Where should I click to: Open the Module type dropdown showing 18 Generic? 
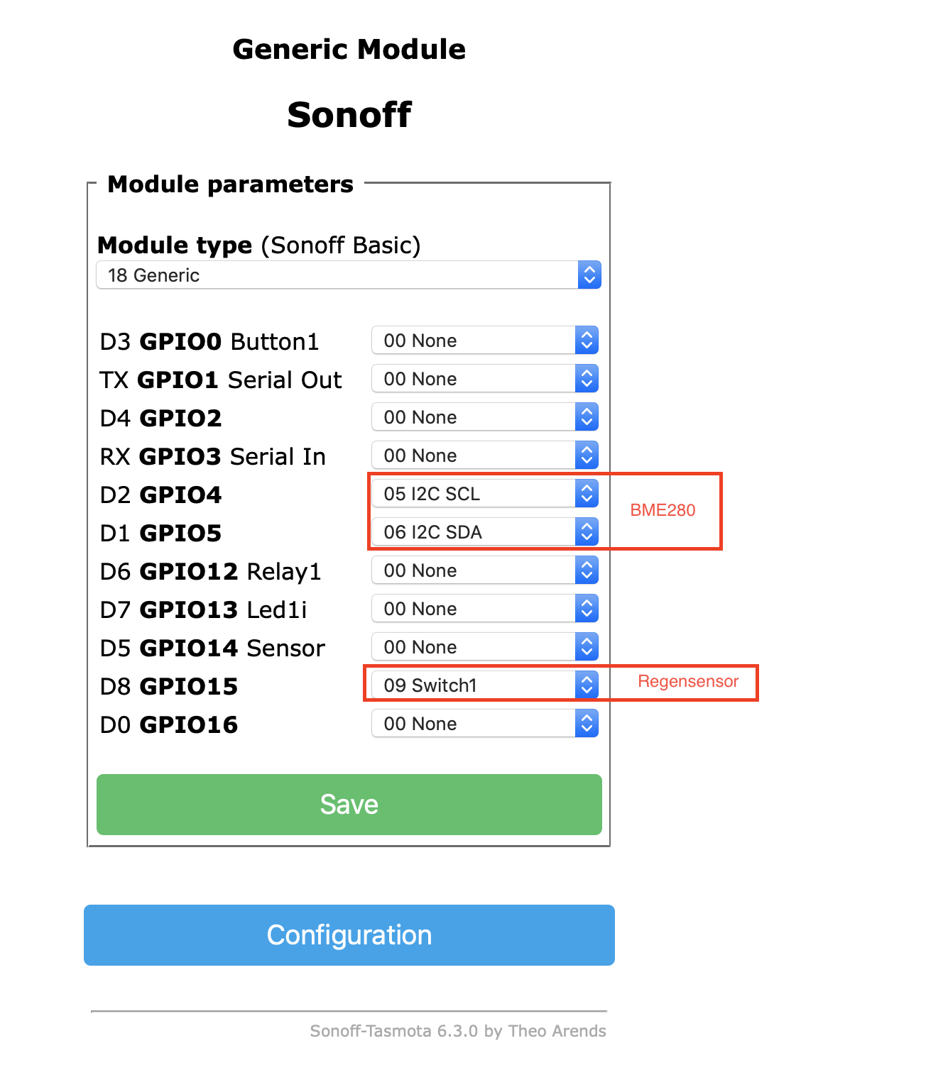348,275
